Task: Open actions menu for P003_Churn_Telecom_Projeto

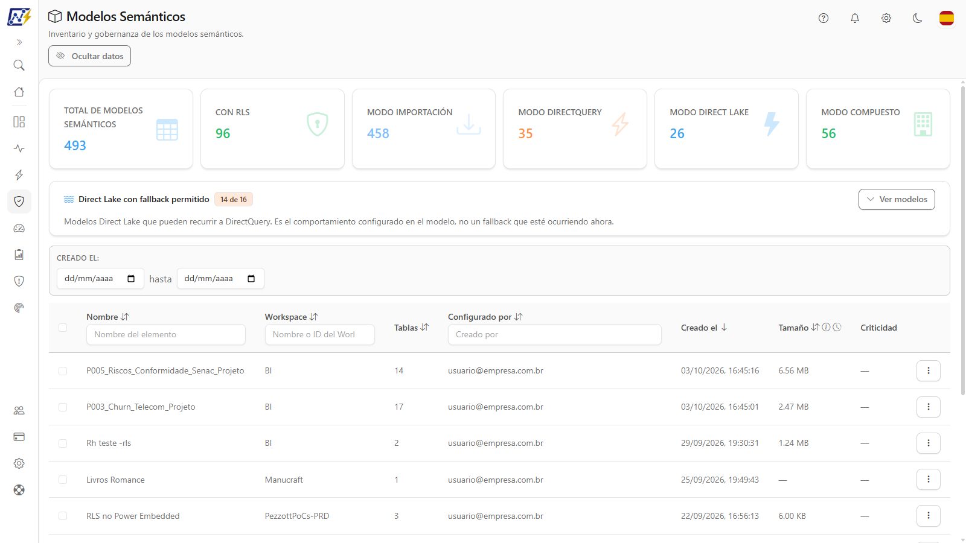Action: (x=929, y=407)
